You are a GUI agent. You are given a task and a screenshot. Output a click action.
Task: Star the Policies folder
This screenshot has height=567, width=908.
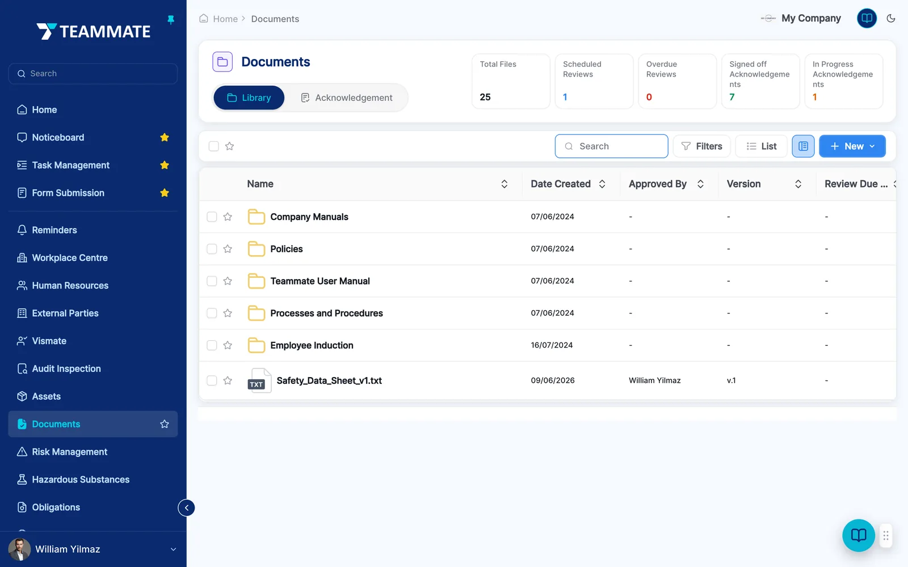pos(228,249)
